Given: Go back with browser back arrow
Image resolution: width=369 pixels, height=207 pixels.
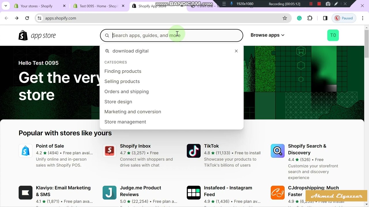Looking at the screenshot, I should click(x=6, y=18).
